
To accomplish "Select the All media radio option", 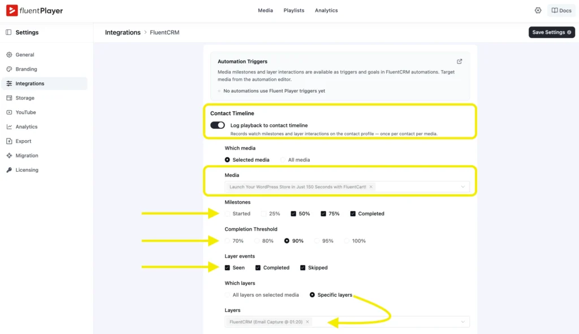I will click(283, 160).
